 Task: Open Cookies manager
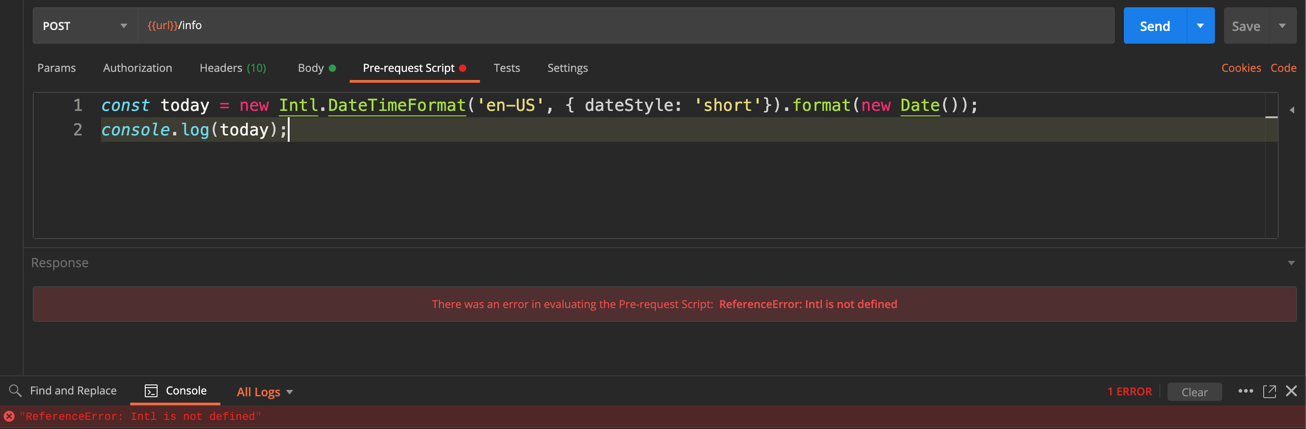[1241, 67]
